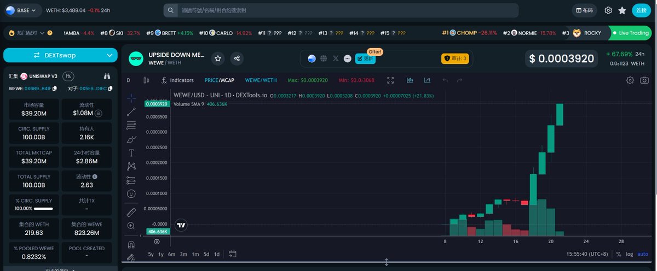The image size is (657, 271).
Task: Open favorites star in top bar
Action: pyautogui.click(x=622, y=10)
